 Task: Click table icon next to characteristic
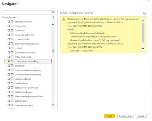click(x=12, y=26)
